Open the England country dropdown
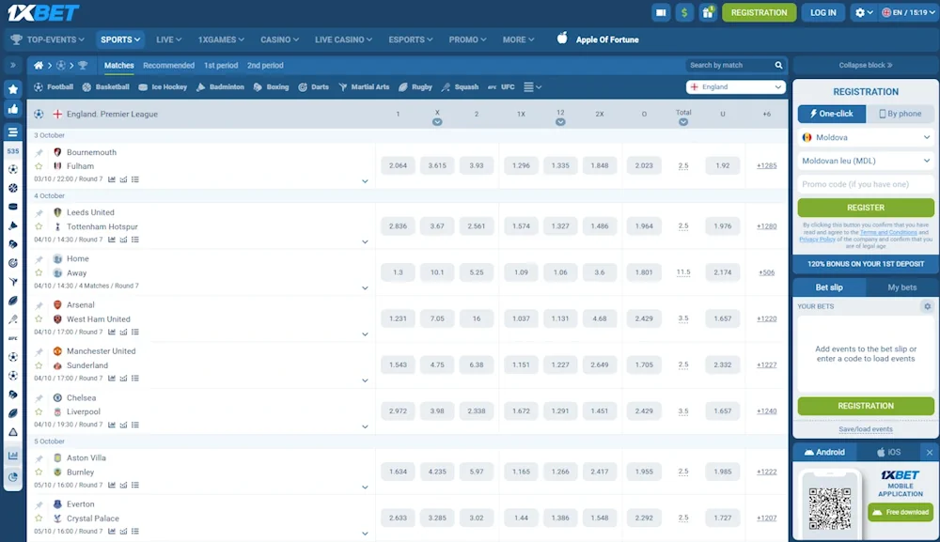The image size is (940, 542). pos(736,87)
